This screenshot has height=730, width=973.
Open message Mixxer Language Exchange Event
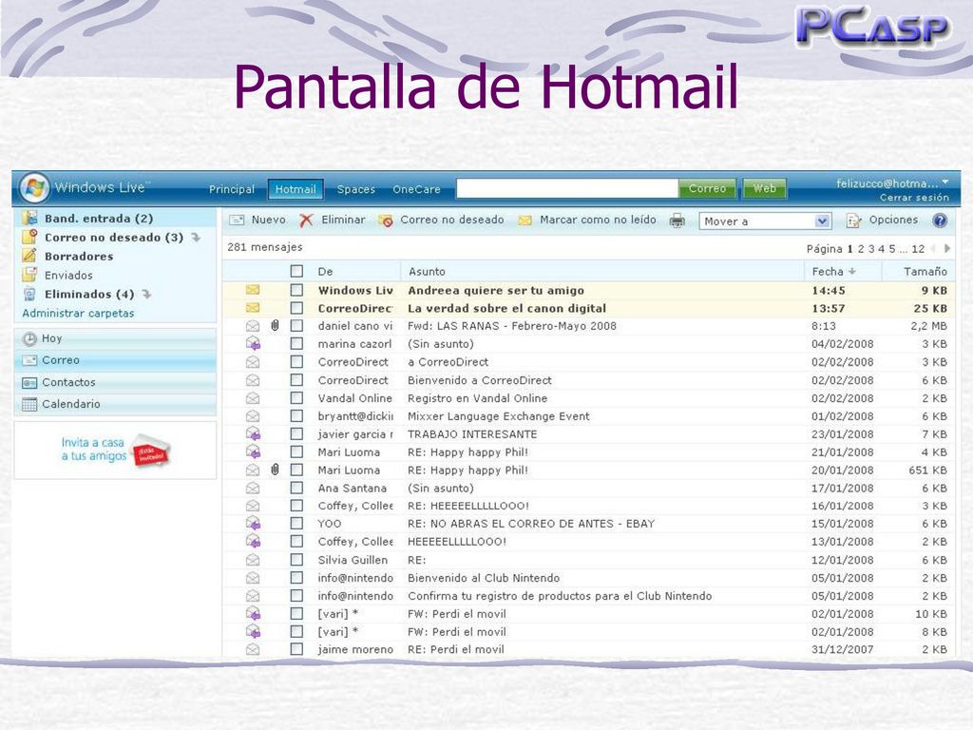498,416
